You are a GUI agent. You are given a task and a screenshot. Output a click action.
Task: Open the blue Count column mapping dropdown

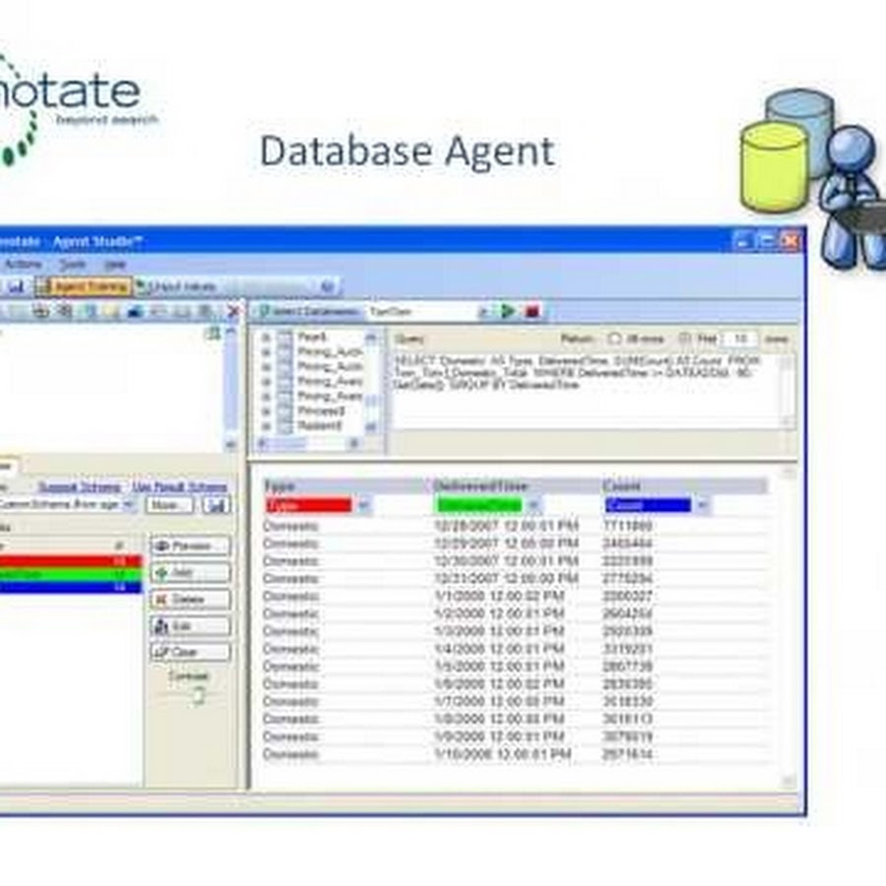[701, 505]
